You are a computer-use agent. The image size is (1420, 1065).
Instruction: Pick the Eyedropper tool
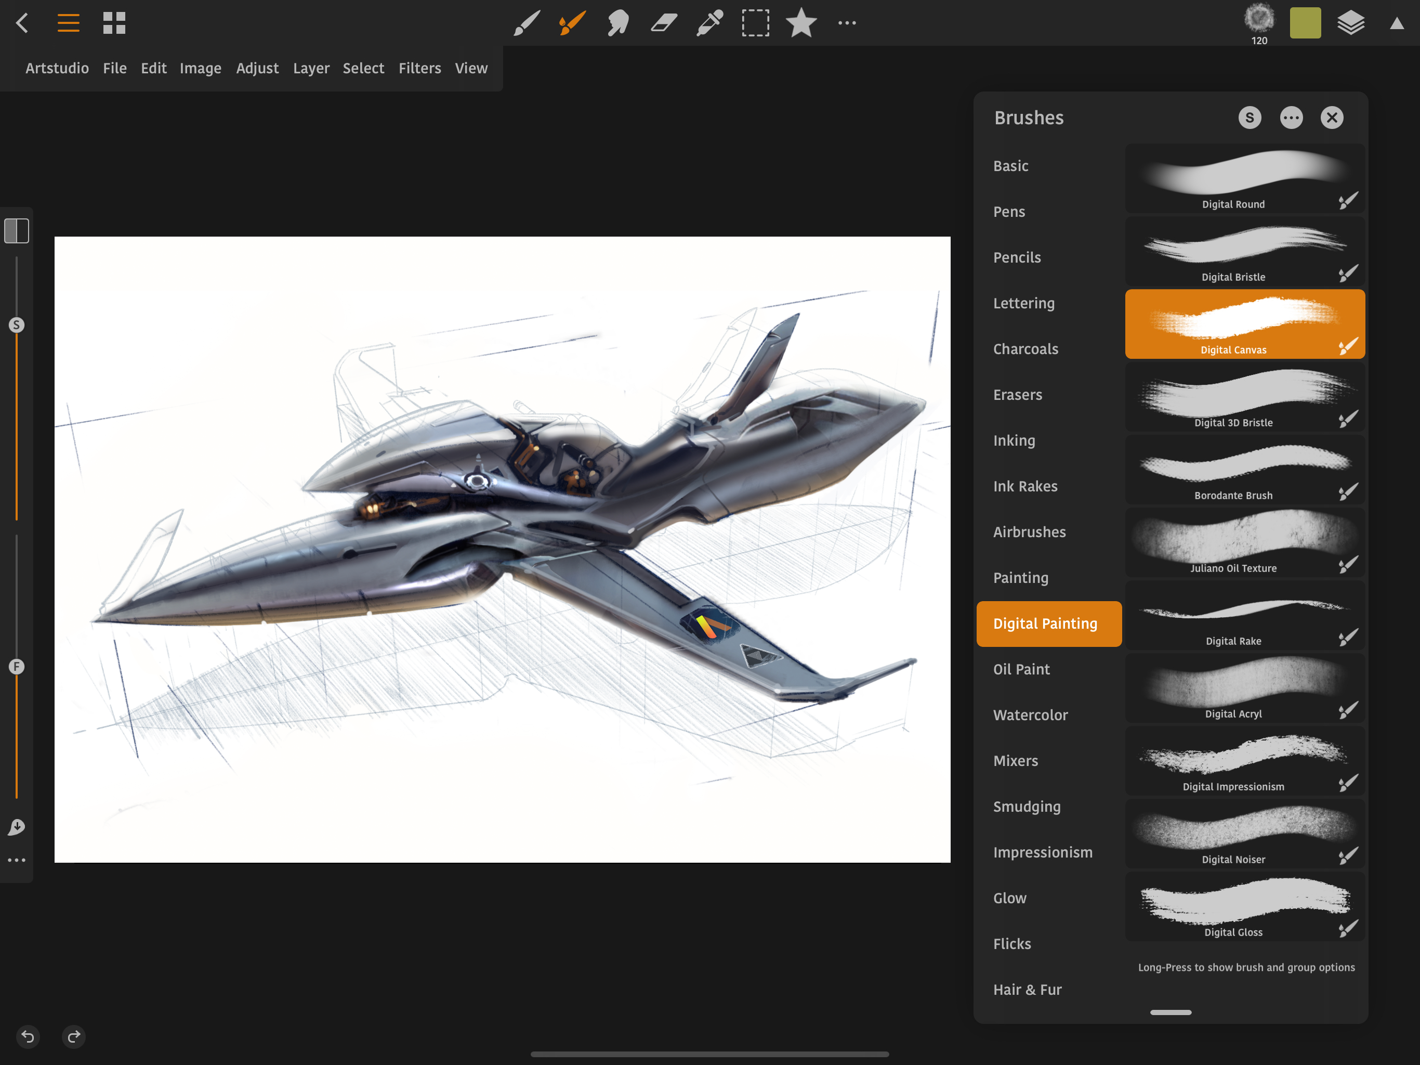coord(710,24)
